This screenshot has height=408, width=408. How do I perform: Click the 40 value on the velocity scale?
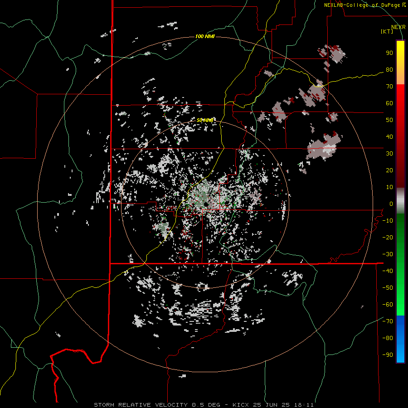point(389,137)
